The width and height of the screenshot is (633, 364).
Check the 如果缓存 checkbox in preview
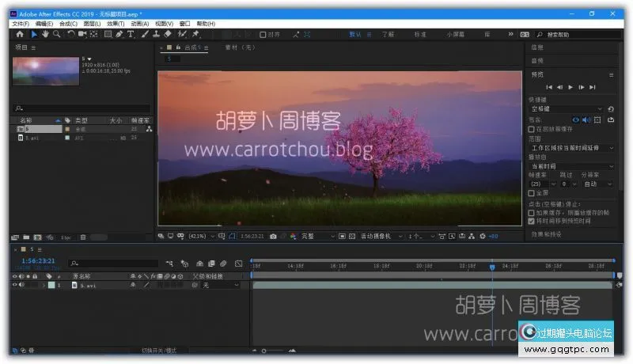pos(531,213)
